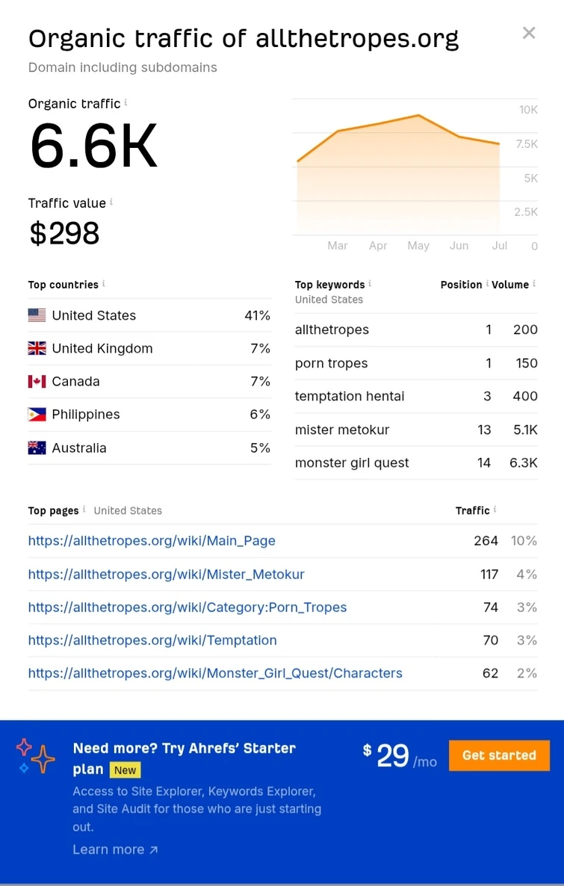
Task: Open the Mister_Metokur page link
Action: pyautogui.click(x=166, y=574)
